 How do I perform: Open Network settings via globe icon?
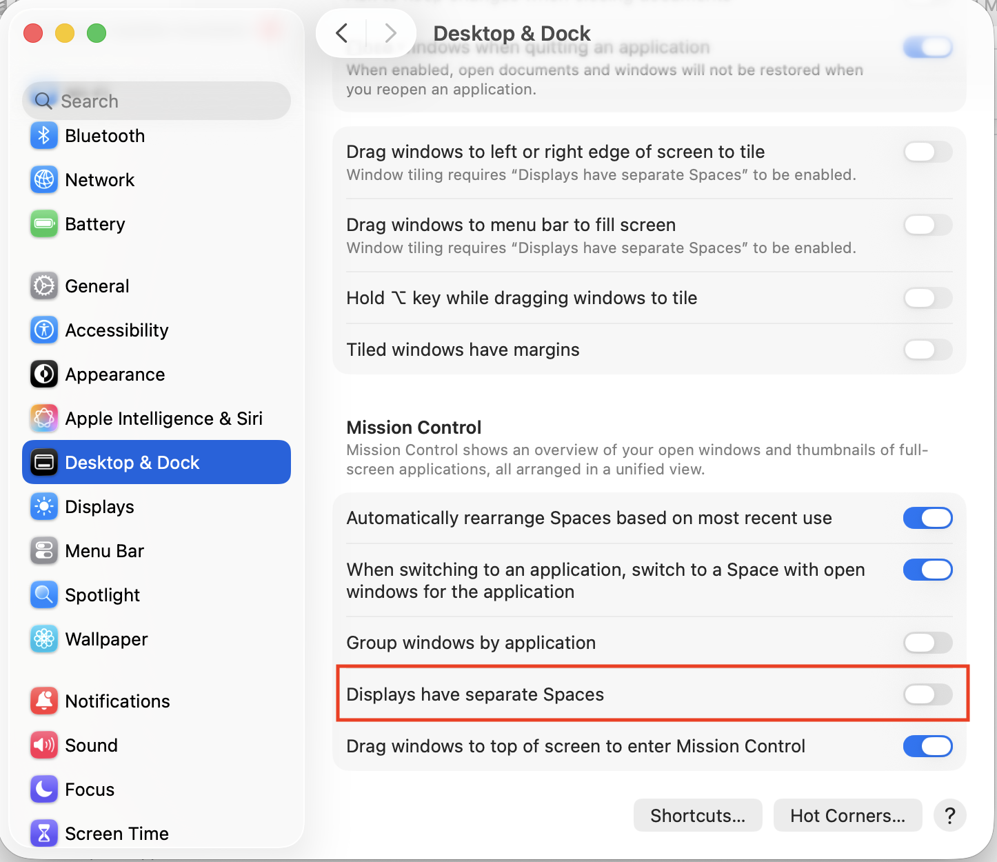point(44,180)
